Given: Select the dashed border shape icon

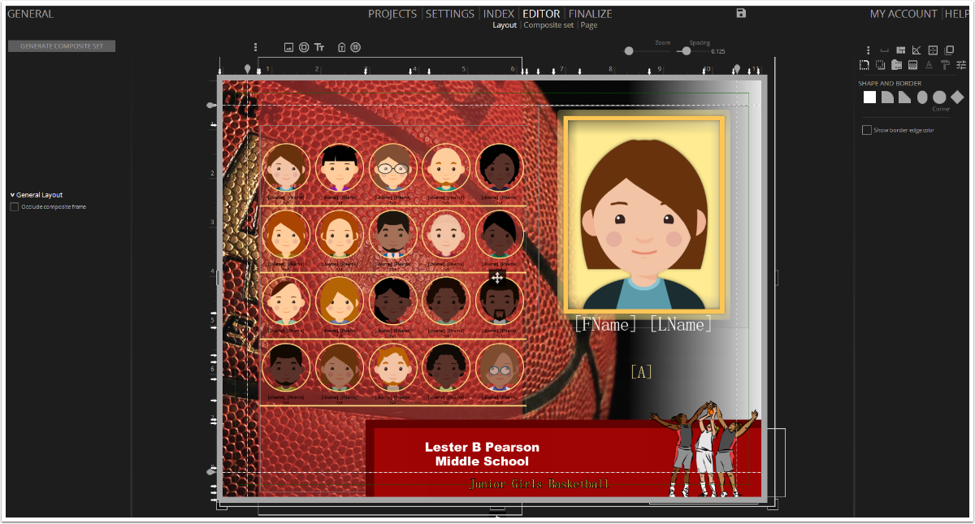Looking at the screenshot, I should click(864, 65).
